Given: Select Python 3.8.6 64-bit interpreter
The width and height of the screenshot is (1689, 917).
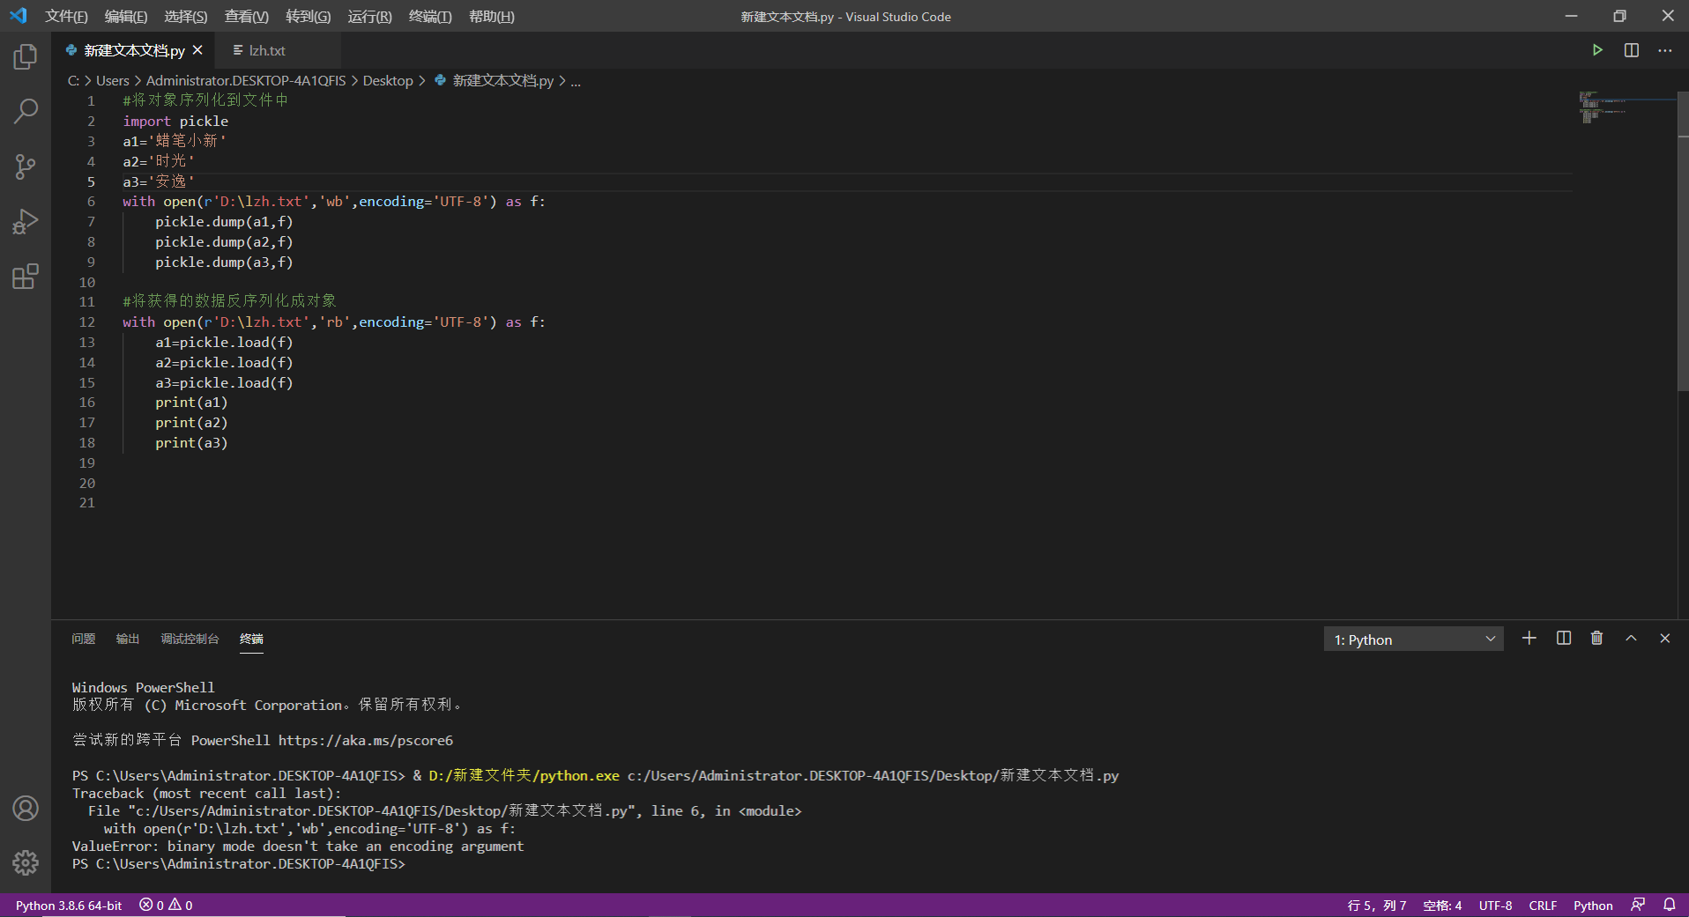Looking at the screenshot, I should click(69, 905).
